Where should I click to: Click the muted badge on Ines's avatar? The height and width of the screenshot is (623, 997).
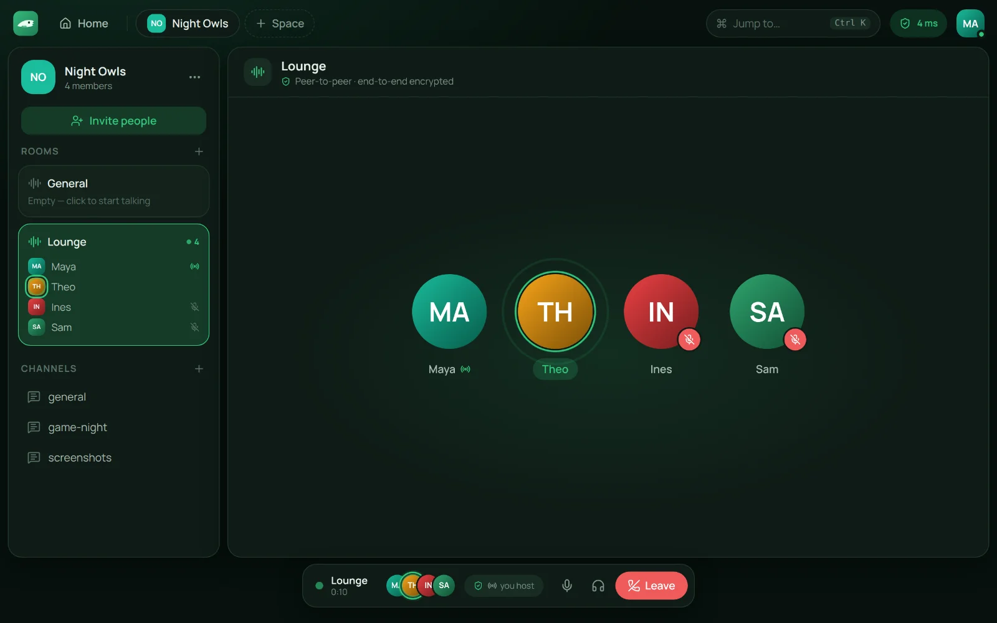coord(689,340)
